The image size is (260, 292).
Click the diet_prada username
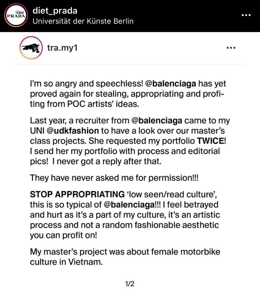pos(55,11)
